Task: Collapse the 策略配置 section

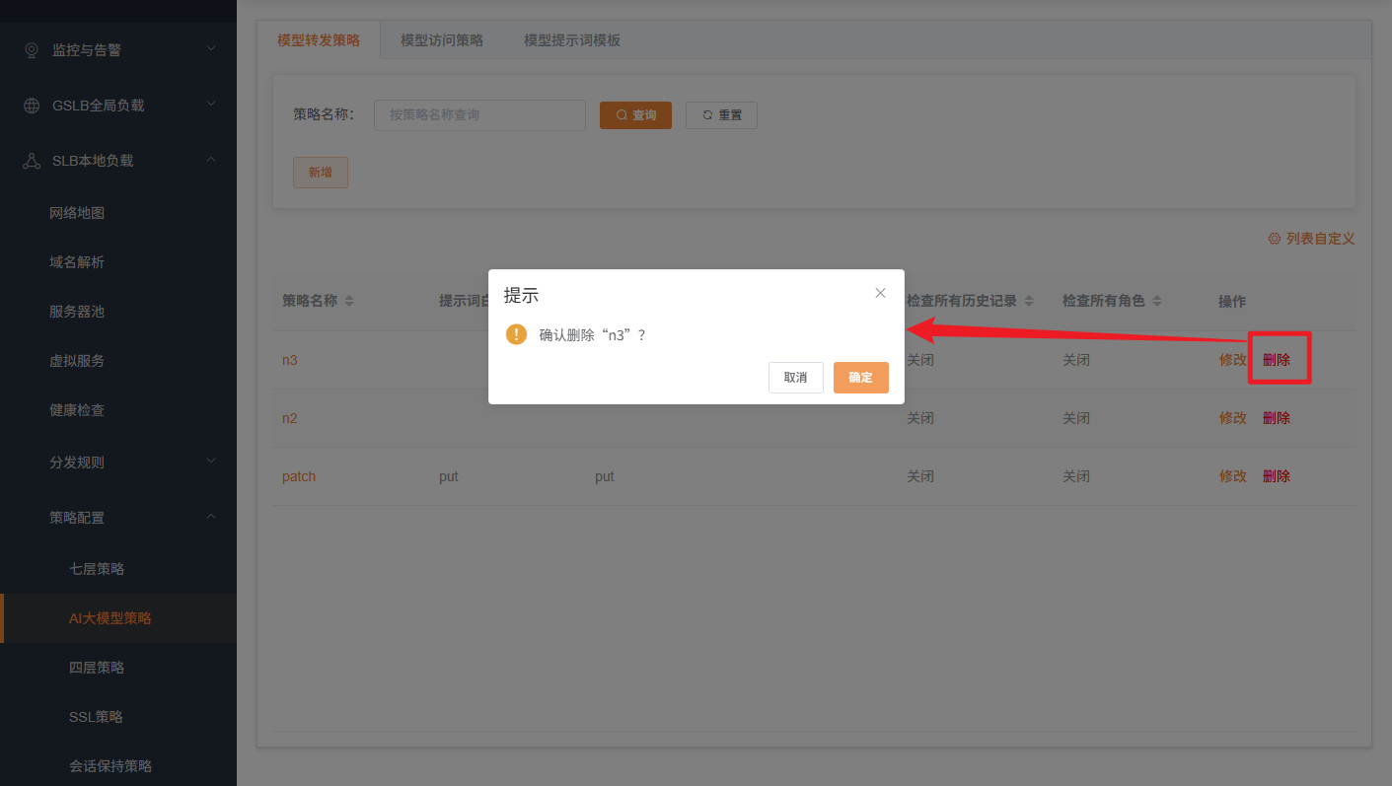Action: coord(210,516)
